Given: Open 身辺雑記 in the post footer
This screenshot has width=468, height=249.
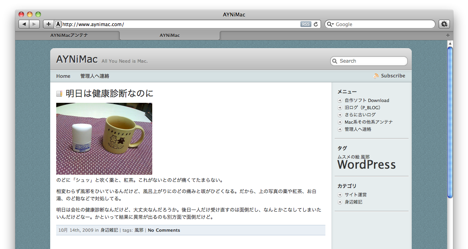Looking at the screenshot, I should 109,230.
